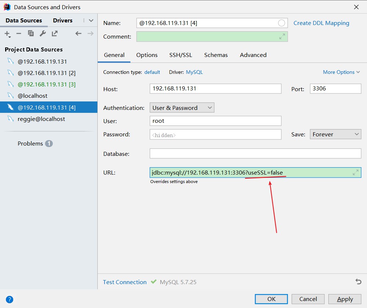The image size is (367, 308).
Task: Focus the Port input field
Action: pos(335,89)
